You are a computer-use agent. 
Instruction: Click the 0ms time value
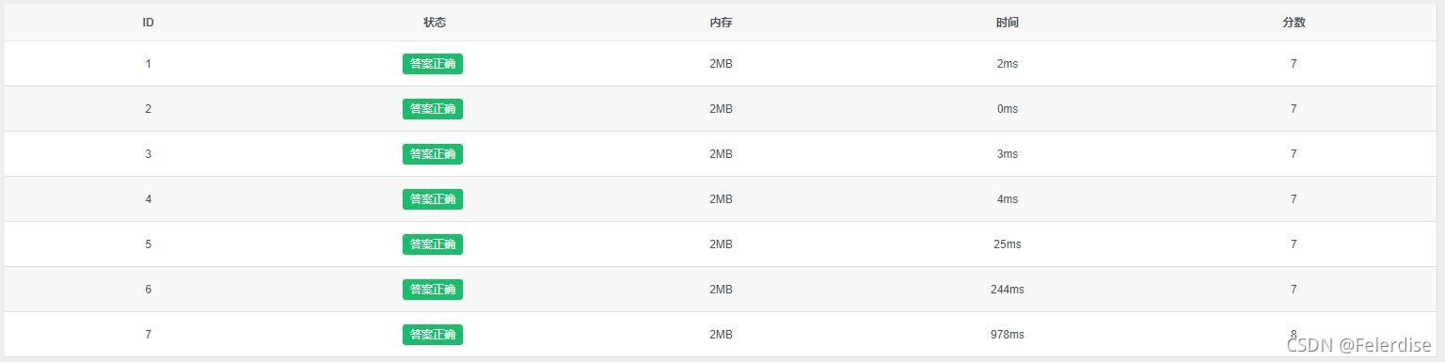click(1007, 109)
